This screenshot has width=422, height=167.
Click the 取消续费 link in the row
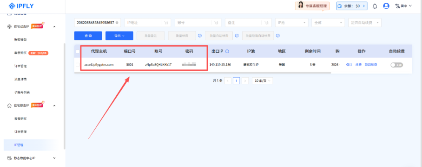[371, 65]
